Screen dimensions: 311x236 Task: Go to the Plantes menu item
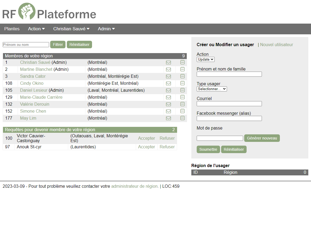click(x=12, y=29)
